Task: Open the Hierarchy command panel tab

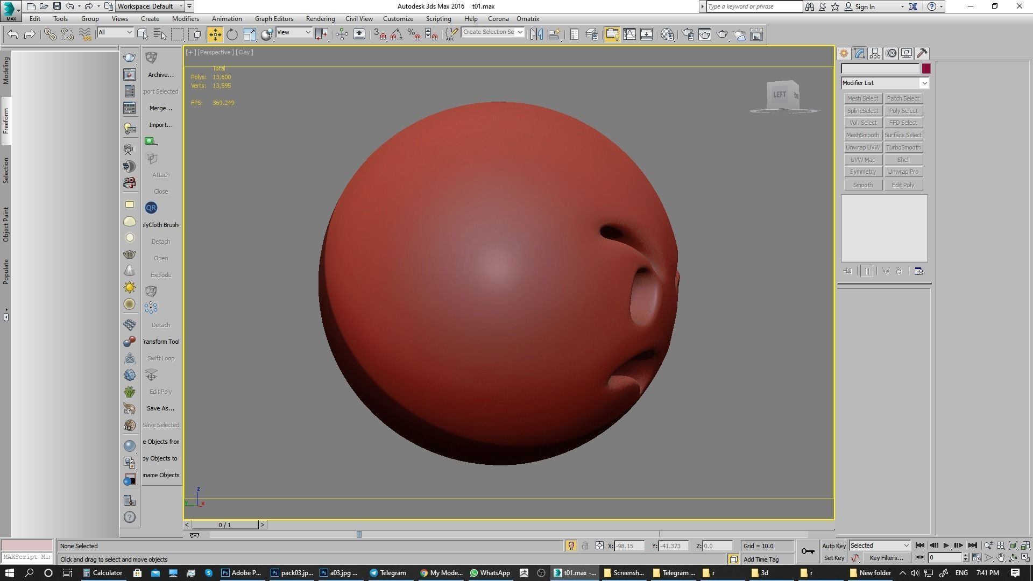Action: pyautogui.click(x=875, y=53)
